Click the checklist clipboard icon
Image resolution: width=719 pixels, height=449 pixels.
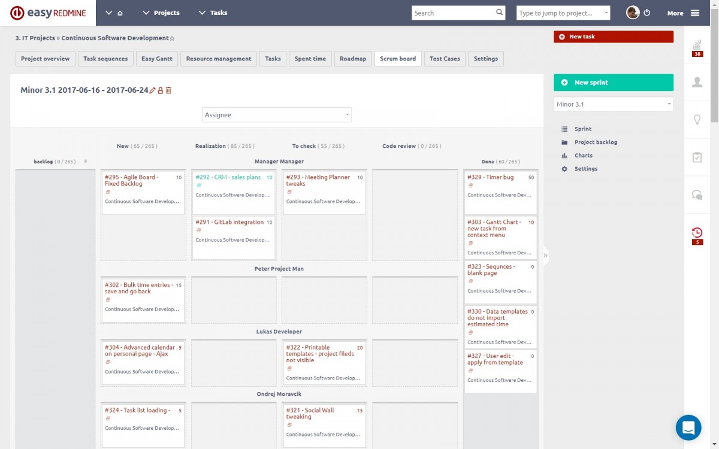[697, 157]
